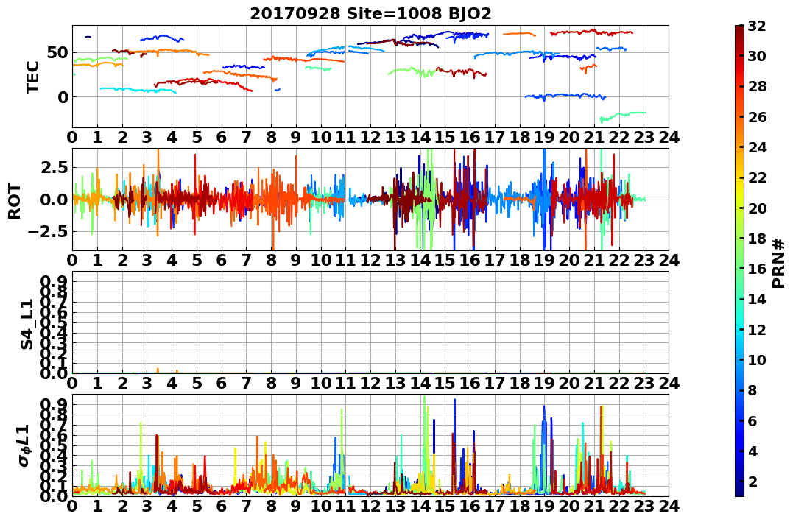Click the plot title '20170928 Site=1008 BJO2'
793x522 pixels.
tap(370, 13)
